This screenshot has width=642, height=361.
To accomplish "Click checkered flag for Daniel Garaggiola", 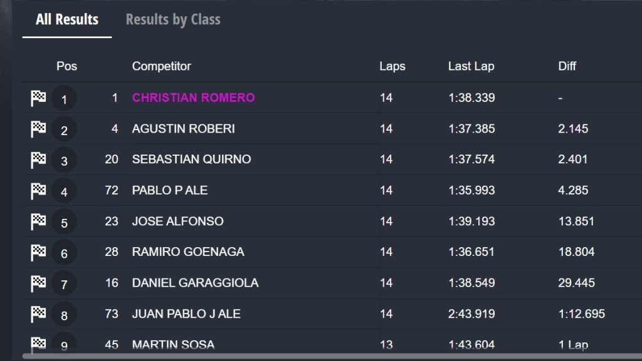I will pos(38,283).
